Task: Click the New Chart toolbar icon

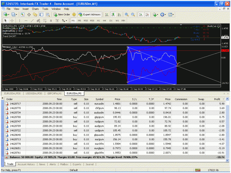Action: click(x=6, y=14)
